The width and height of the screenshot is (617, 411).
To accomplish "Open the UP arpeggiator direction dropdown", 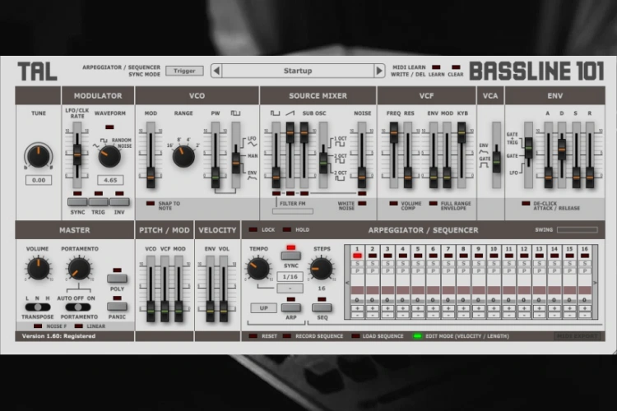I will pyautogui.click(x=263, y=308).
